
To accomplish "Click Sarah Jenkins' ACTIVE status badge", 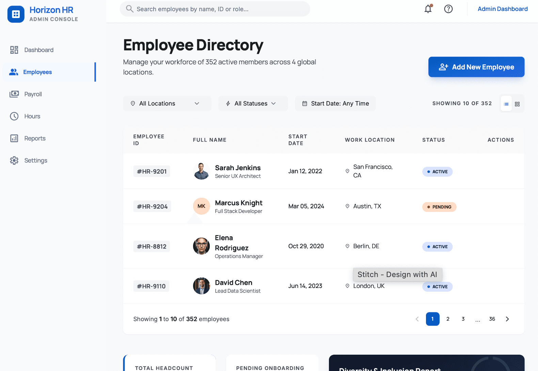I will click(438, 172).
